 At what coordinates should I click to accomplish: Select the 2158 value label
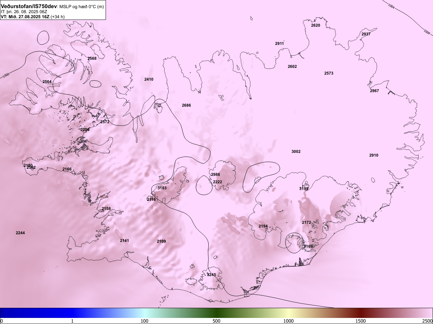[x=106, y=209]
